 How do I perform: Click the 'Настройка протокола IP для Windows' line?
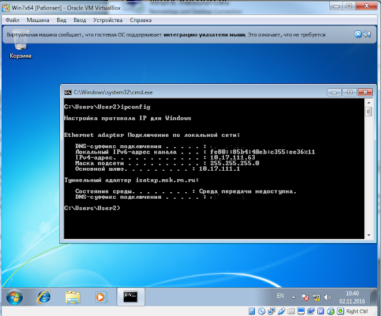coord(127,118)
